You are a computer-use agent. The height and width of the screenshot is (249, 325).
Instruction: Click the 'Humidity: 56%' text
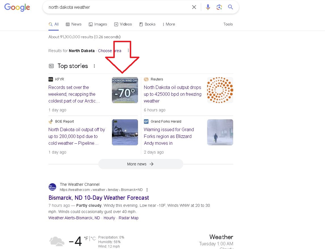pos(109,242)
